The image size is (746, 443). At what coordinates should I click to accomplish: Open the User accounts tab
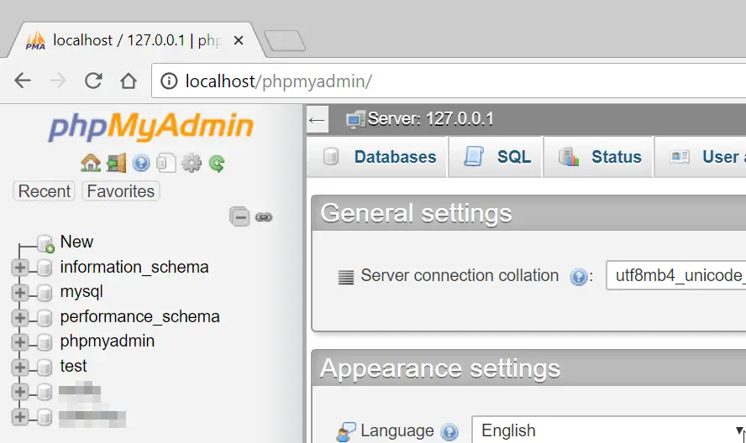click(x=701, y=157)
